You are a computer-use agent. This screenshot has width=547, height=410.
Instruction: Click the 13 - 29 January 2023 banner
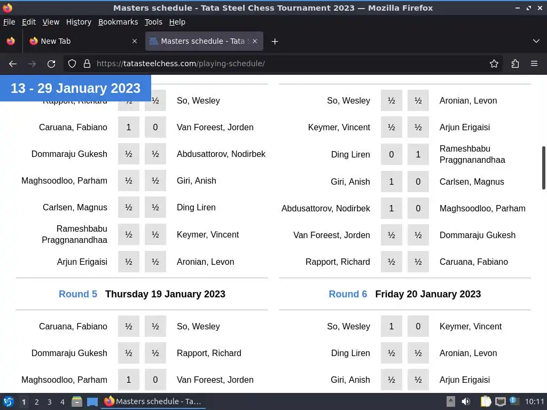(75, 88)
